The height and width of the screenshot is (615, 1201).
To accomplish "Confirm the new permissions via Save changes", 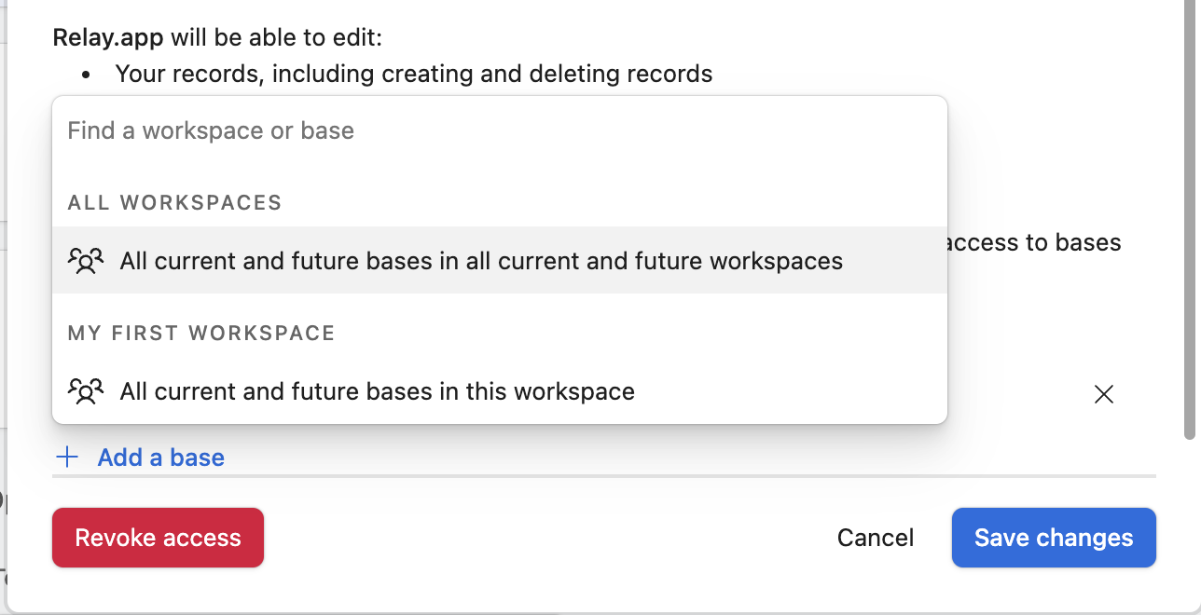I will coord(1054,538).
